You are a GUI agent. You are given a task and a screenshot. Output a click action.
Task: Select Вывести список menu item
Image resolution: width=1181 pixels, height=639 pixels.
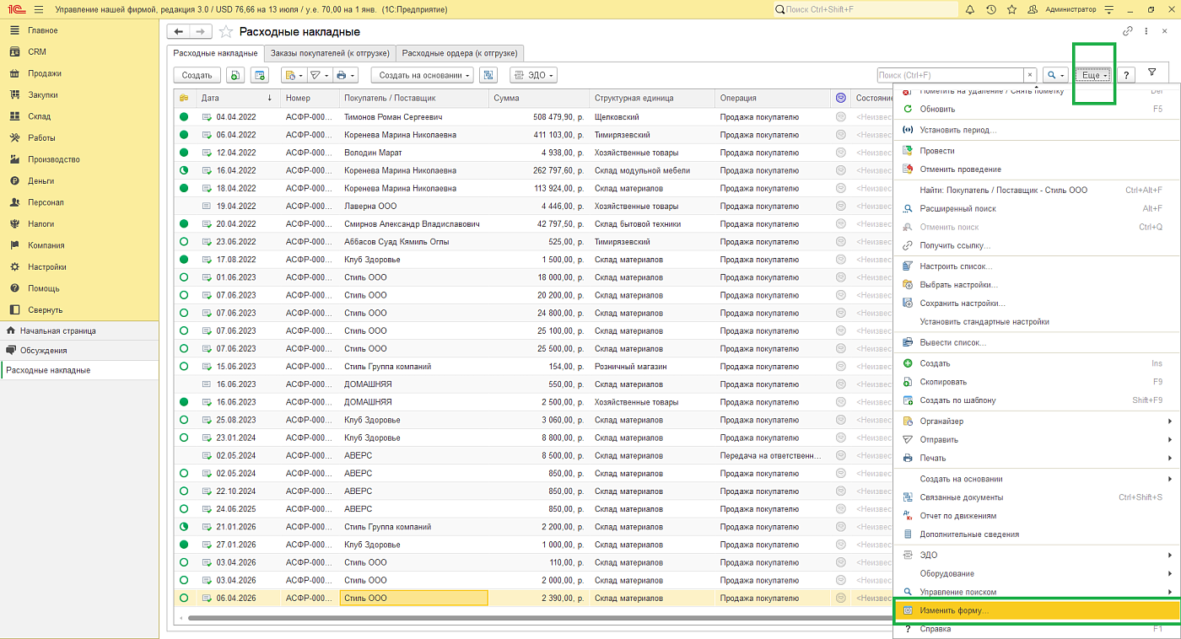click(1037, 342)
